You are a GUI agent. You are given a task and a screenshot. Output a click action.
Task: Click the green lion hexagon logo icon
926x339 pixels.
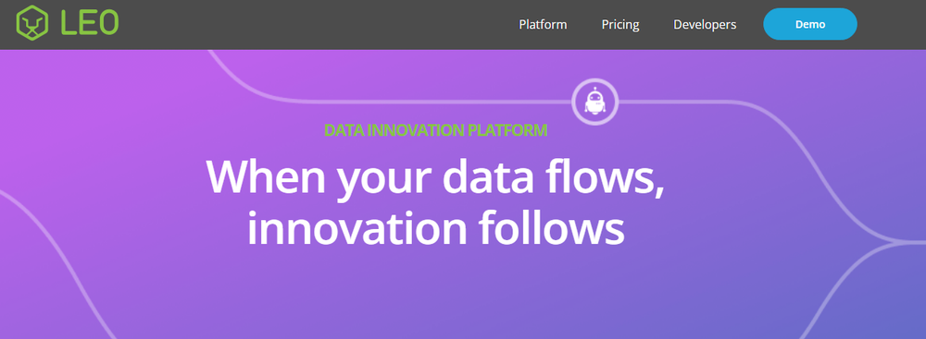pos(31,23)
